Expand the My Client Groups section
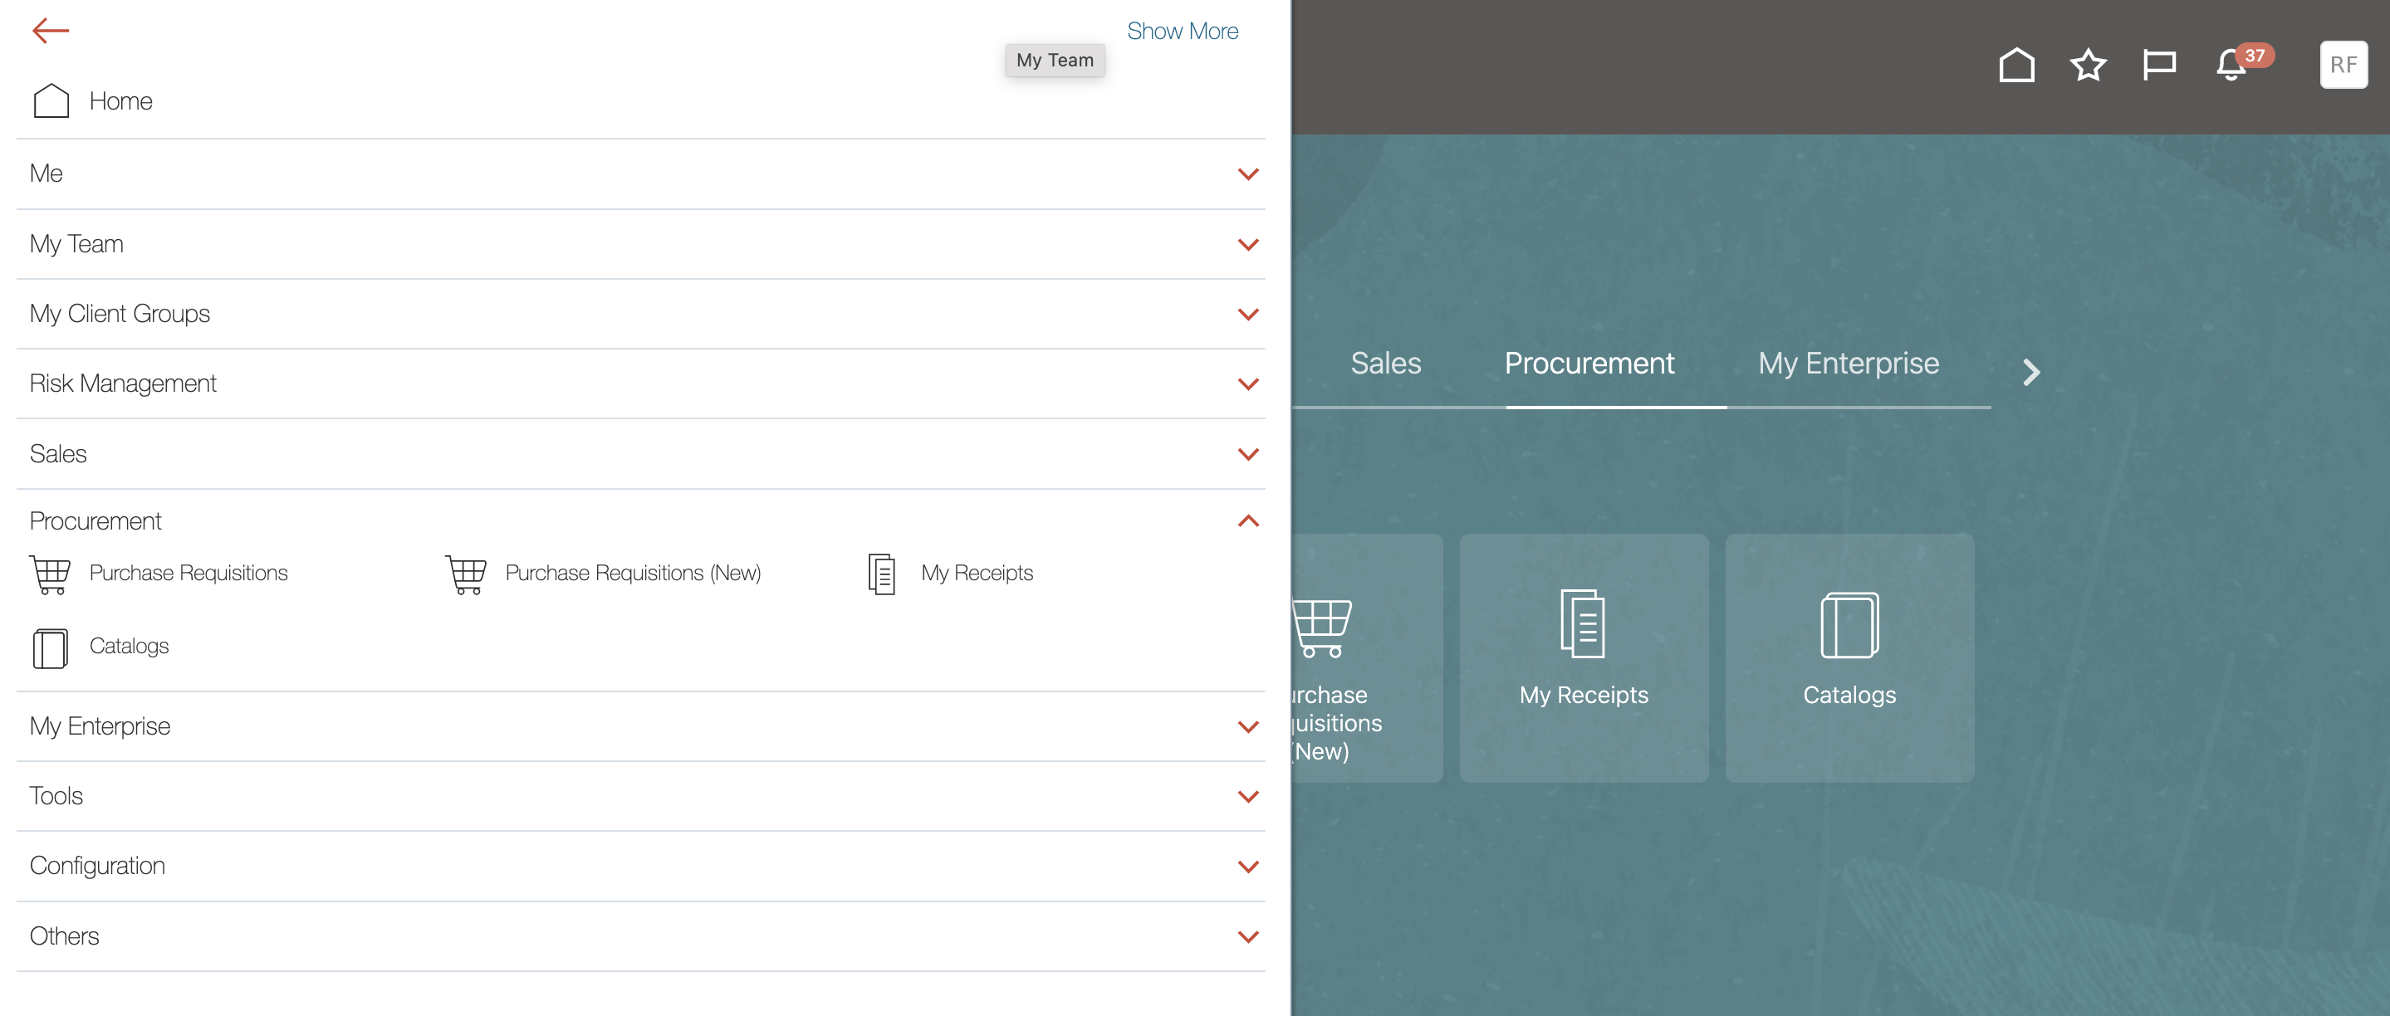 tap(1248, 315)
